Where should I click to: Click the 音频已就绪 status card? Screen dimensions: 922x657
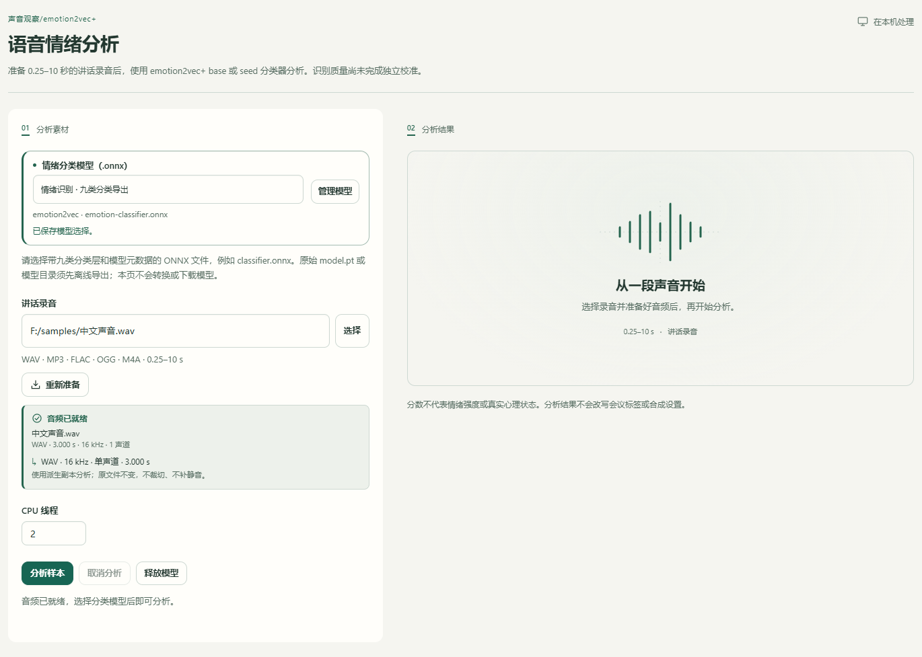[195, 447]
